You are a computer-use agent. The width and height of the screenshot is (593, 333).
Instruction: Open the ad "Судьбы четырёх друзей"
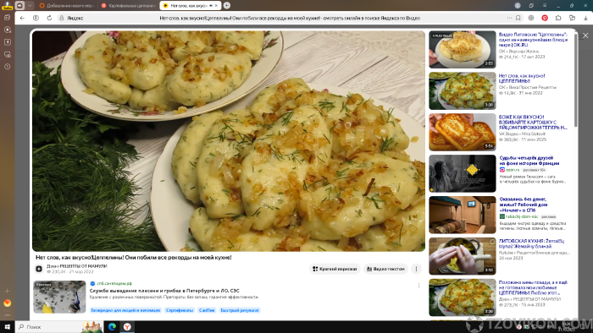[x=529, y=161]
